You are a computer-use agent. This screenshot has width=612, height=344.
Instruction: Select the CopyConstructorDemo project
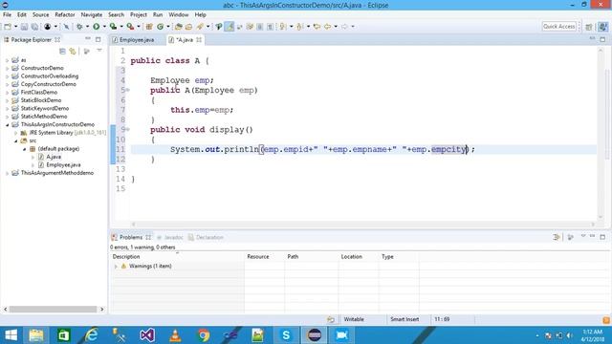[x=49, y=84]
